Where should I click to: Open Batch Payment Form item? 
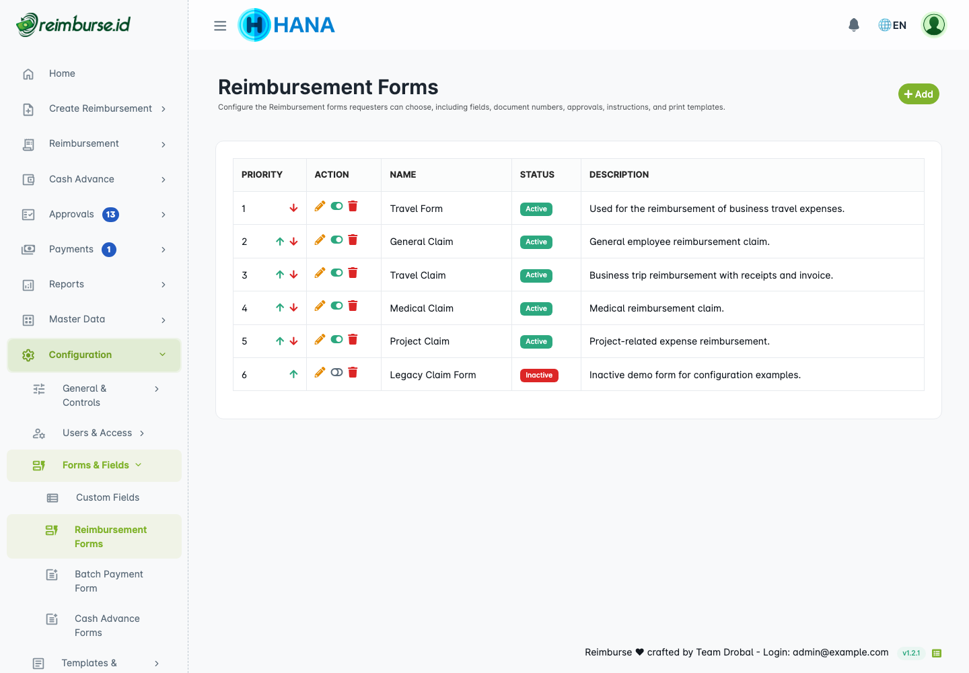pos(94,581)
